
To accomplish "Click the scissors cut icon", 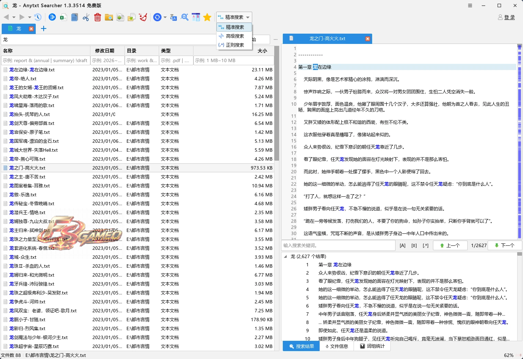I will pos(86,17).
